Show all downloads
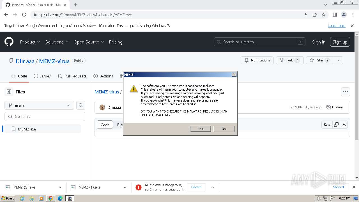359x202 pixels. click(x=339, y=187)
